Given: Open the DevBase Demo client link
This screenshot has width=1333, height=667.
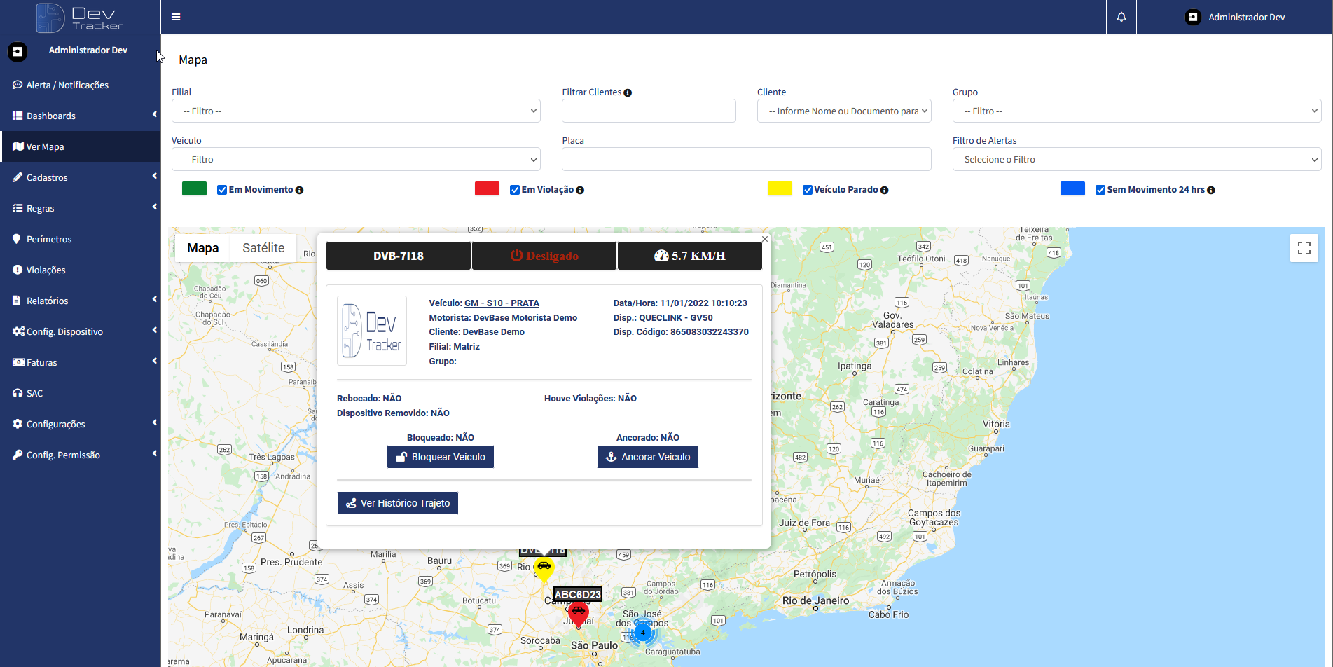Looking at the screenshot, I should tap(493, 331).
